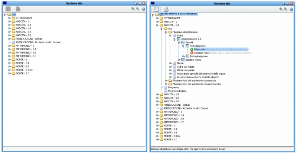Click the zoom in magnifier in right window
This screenshot has height=153, width=297.
tap(281, 9)
